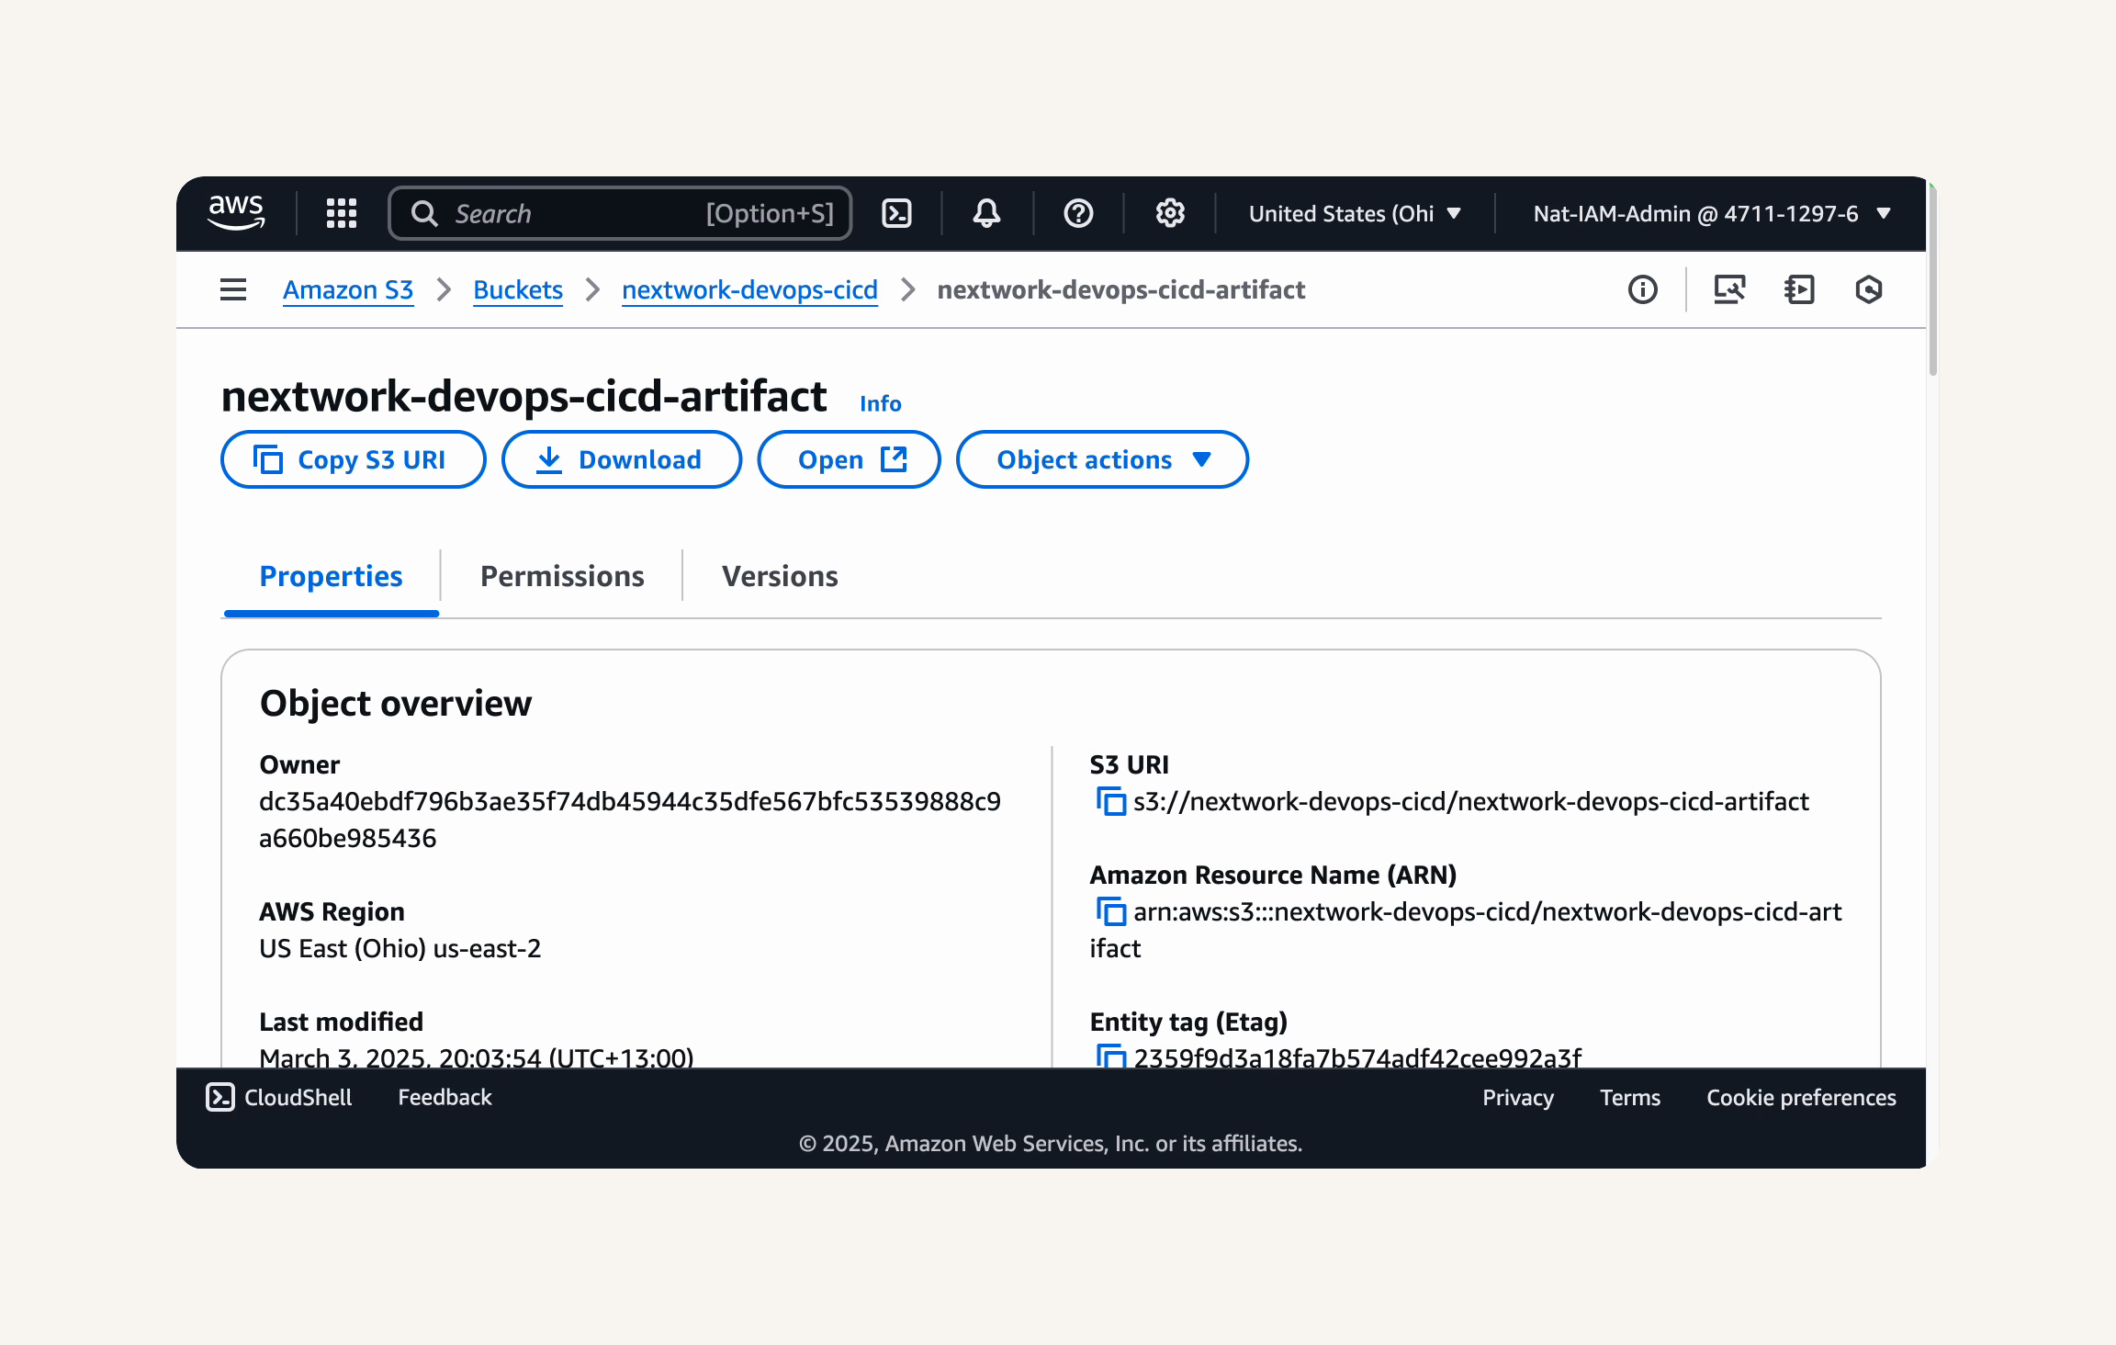The height and width of the screenshot is (1345, 2116).
Task: Click the ARN text arn:aws:s3:::nextwork-devops-cicd
Action: coord(1467,930)
